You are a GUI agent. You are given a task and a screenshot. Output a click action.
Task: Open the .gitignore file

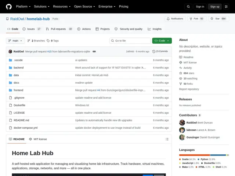pyautogui.click(x=19, y=98)
